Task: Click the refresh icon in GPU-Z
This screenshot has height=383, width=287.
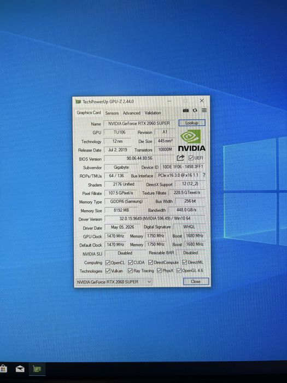Action: click(195, 111)
